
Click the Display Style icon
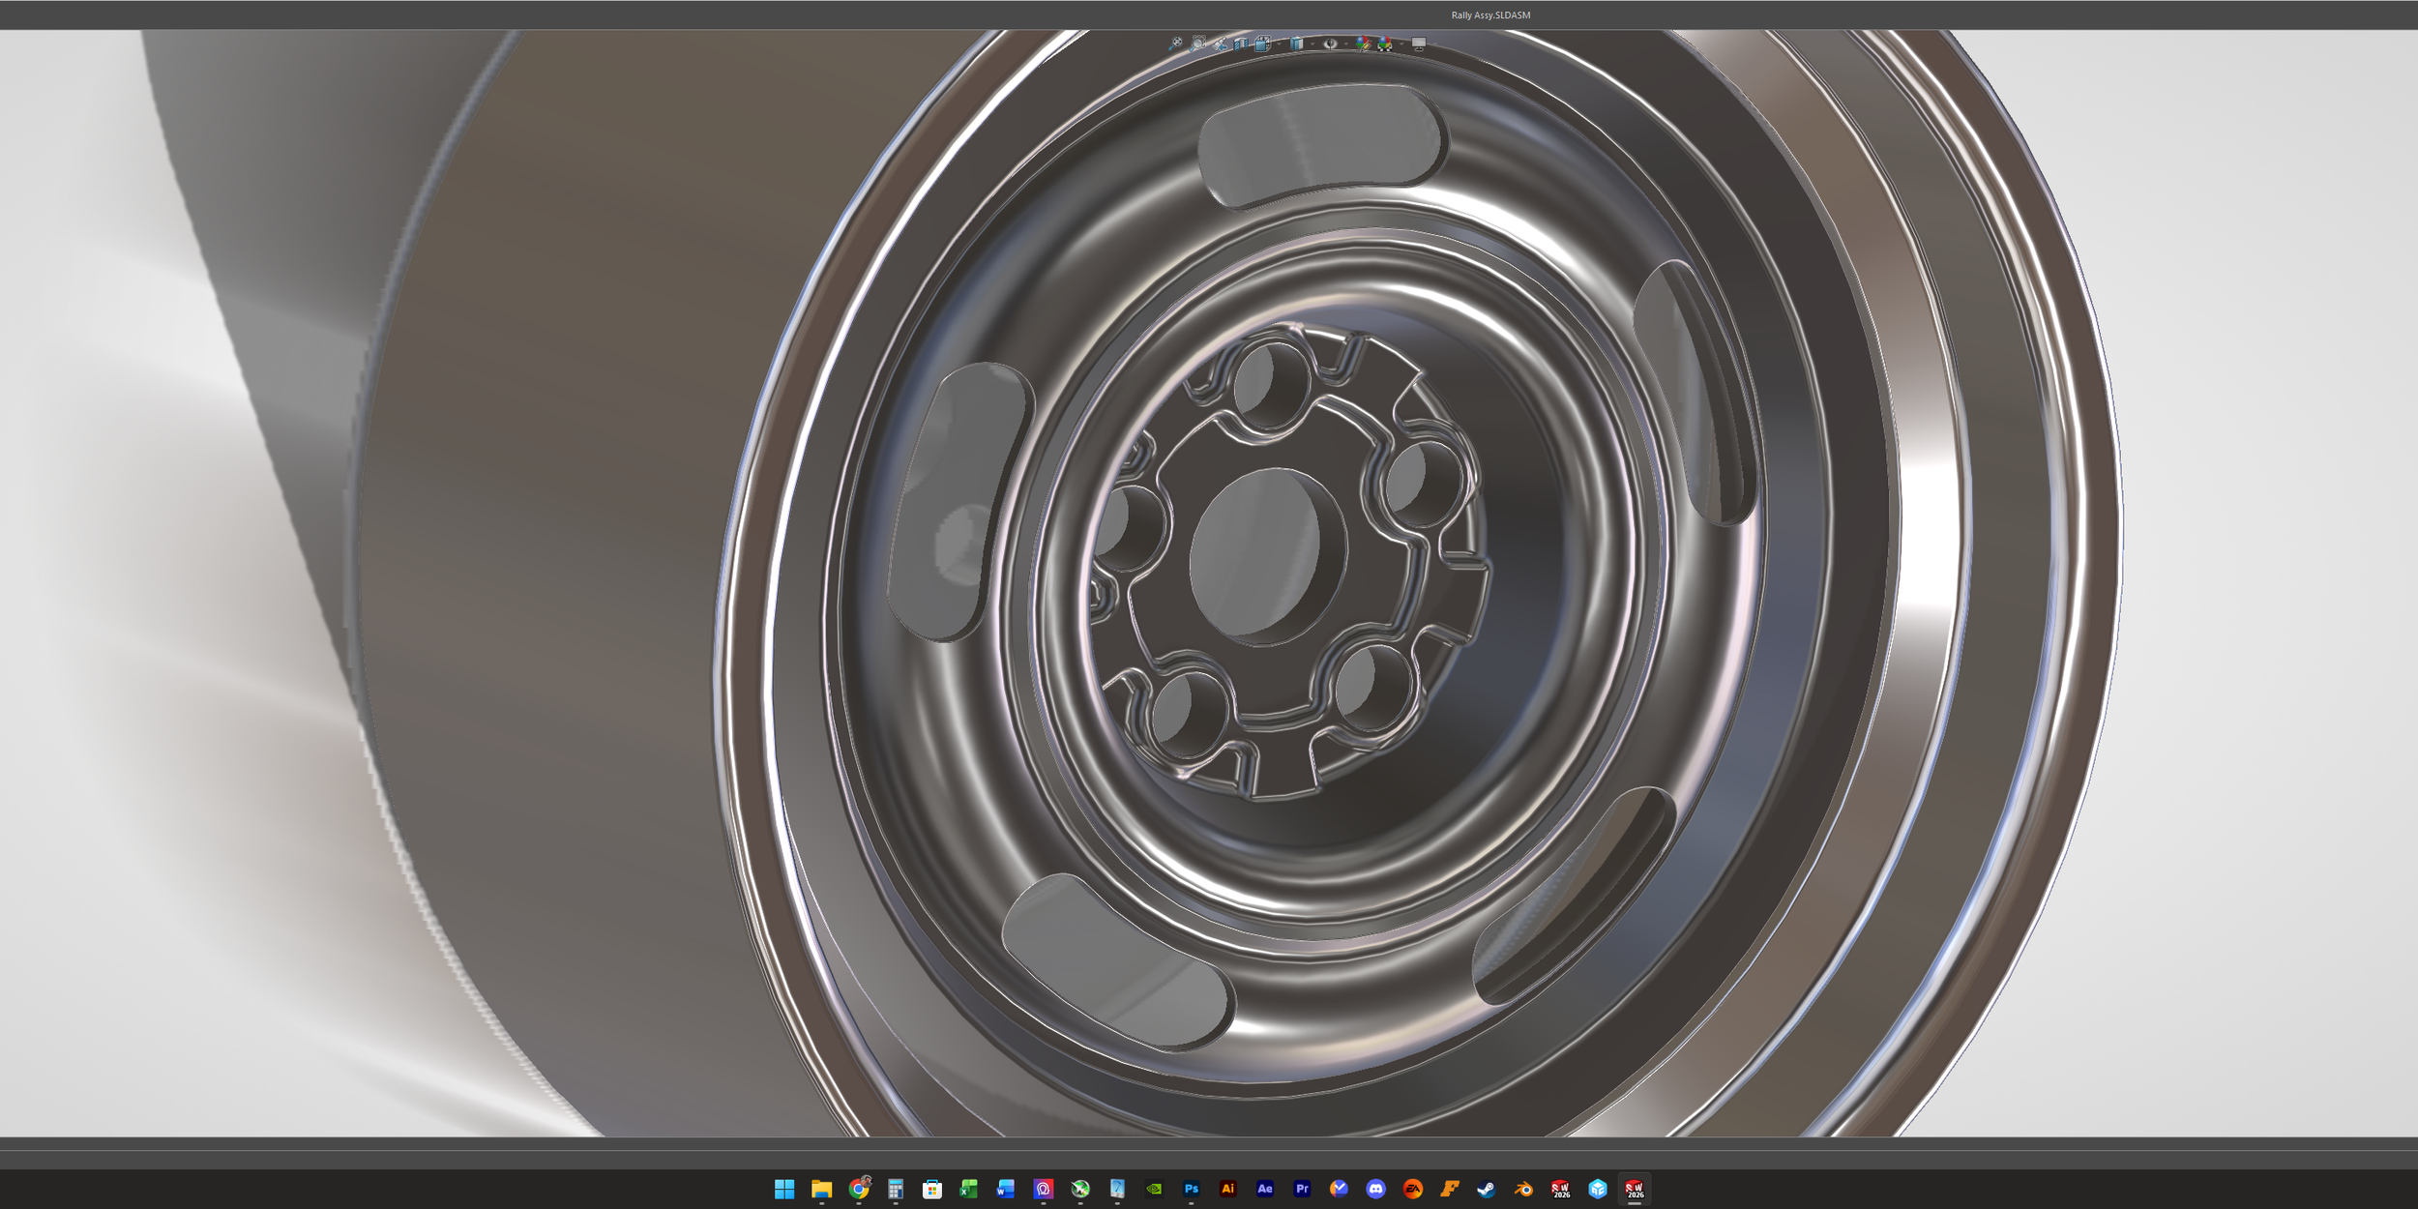[x=1297, y=44]
